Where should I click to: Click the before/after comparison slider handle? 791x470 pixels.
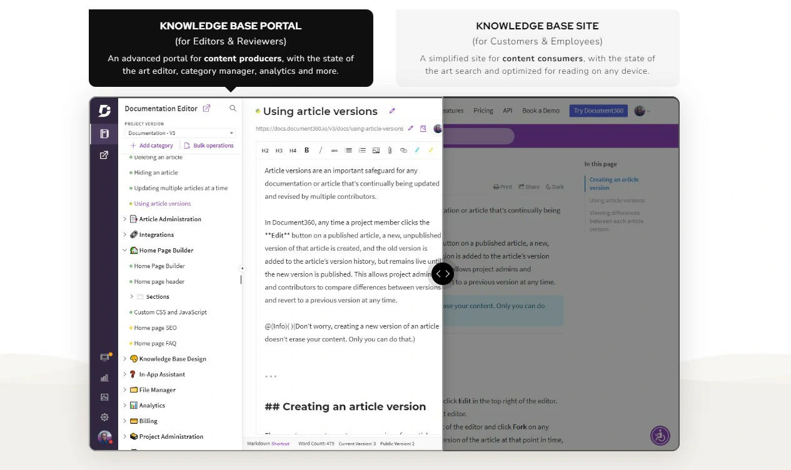coord(443,274)
